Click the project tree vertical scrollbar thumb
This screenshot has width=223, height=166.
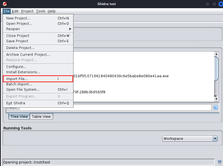pos(216,69)
